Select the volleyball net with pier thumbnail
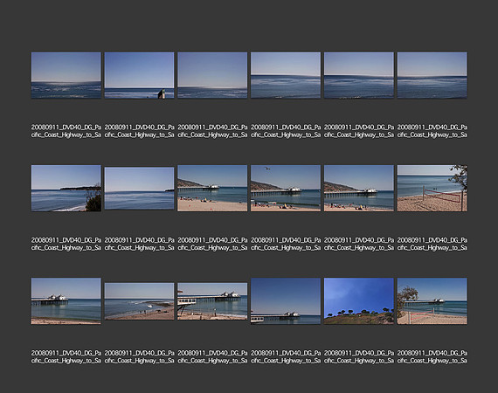The width and height of the screenshot is (498, 393). coord(432,301)
